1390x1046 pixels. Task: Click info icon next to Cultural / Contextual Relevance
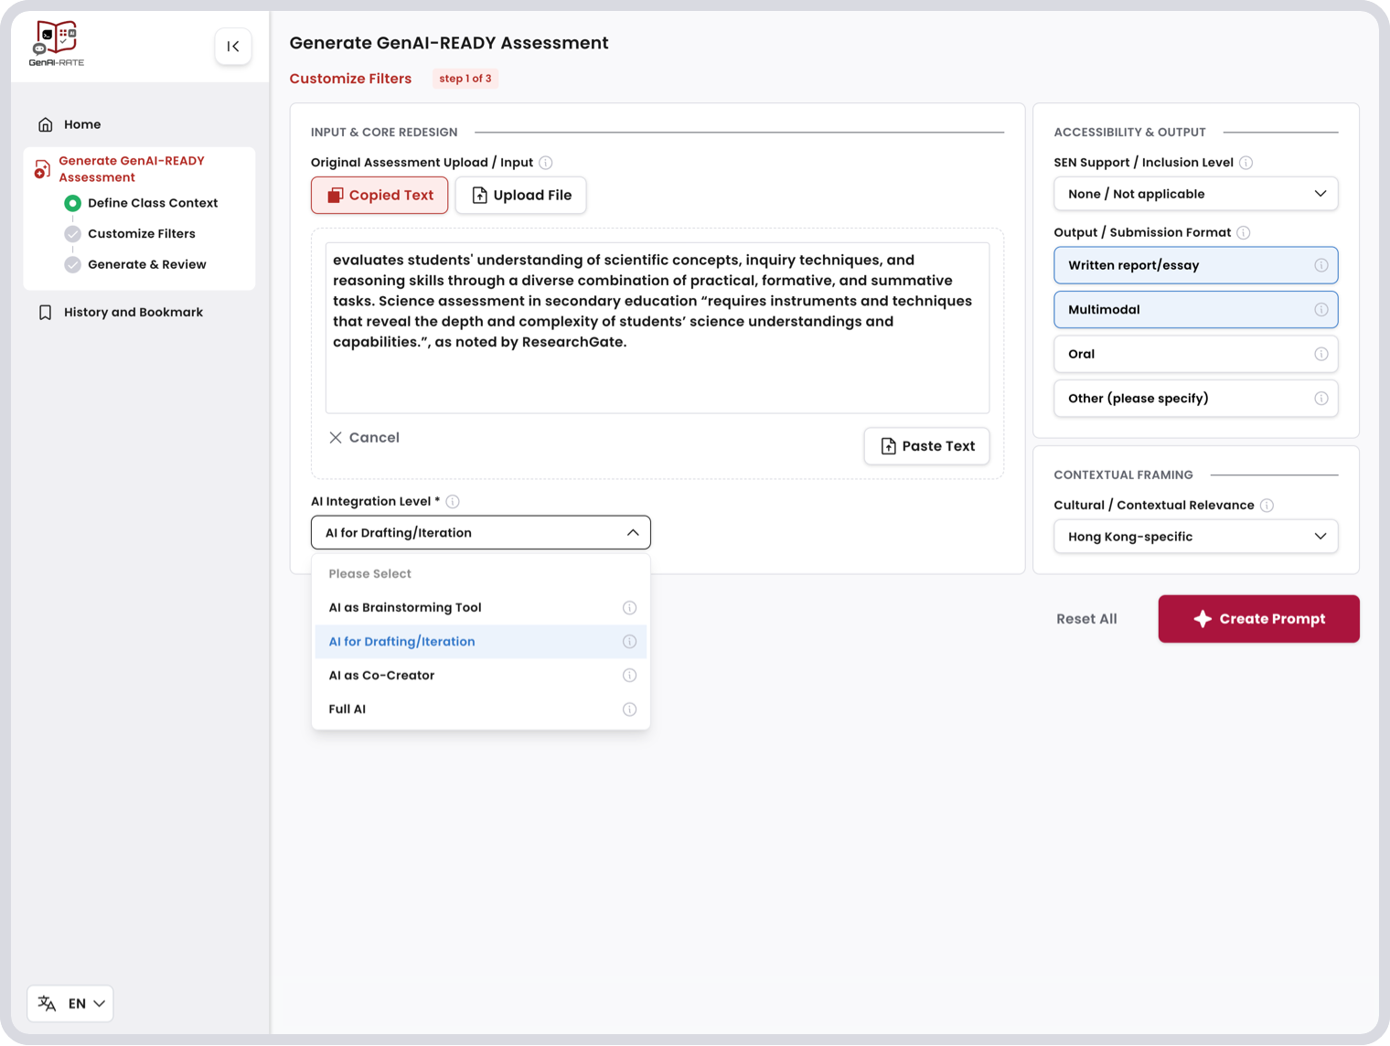point(1267,506)
